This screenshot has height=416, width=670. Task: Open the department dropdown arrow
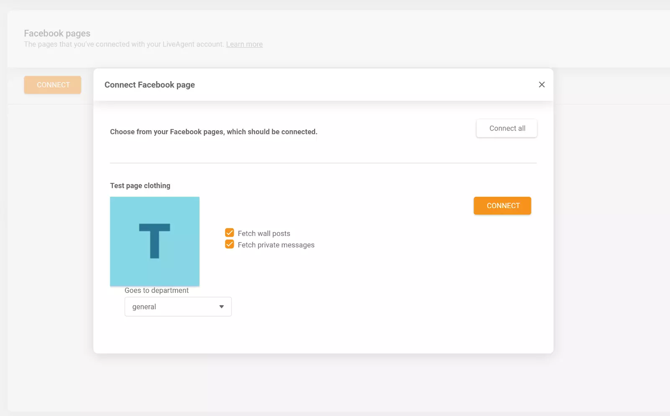(x=222, y=306)
